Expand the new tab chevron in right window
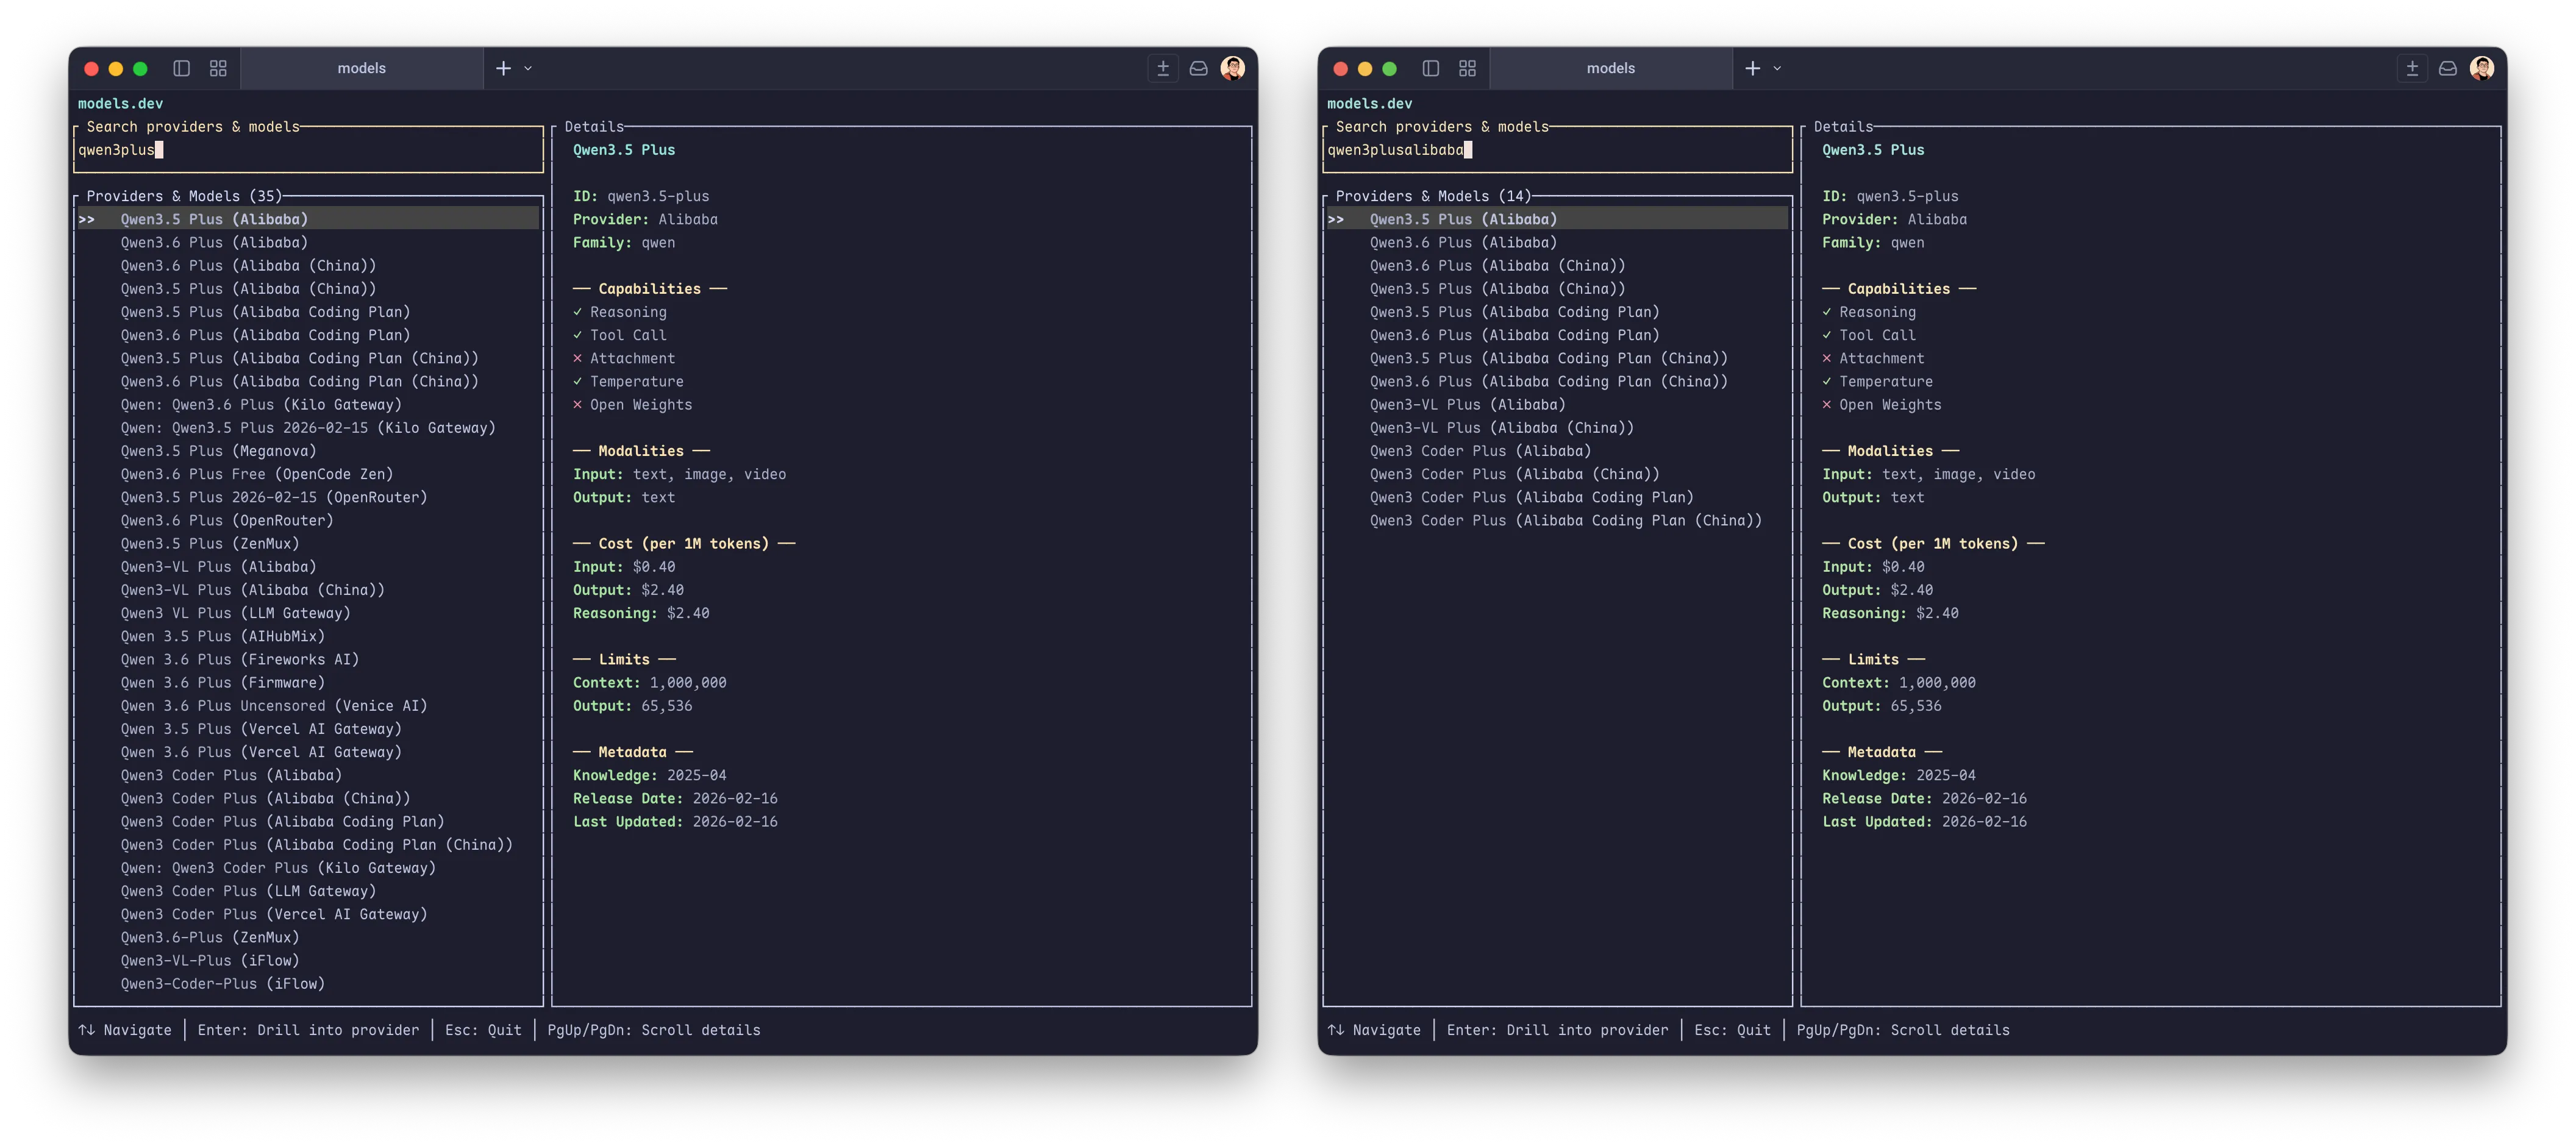Image resolution: width=2576 pixels, height=1146 pixels. (1777, 68)
